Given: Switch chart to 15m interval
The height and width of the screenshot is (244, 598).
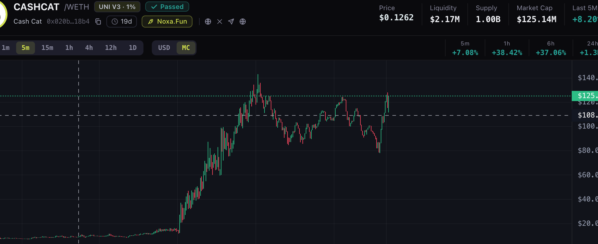Looking at the screenshot, I should pyautogui.click(x=47, y=48).
